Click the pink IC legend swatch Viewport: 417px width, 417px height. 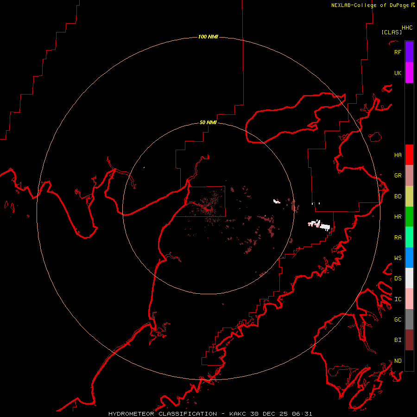tap(409, 299)
